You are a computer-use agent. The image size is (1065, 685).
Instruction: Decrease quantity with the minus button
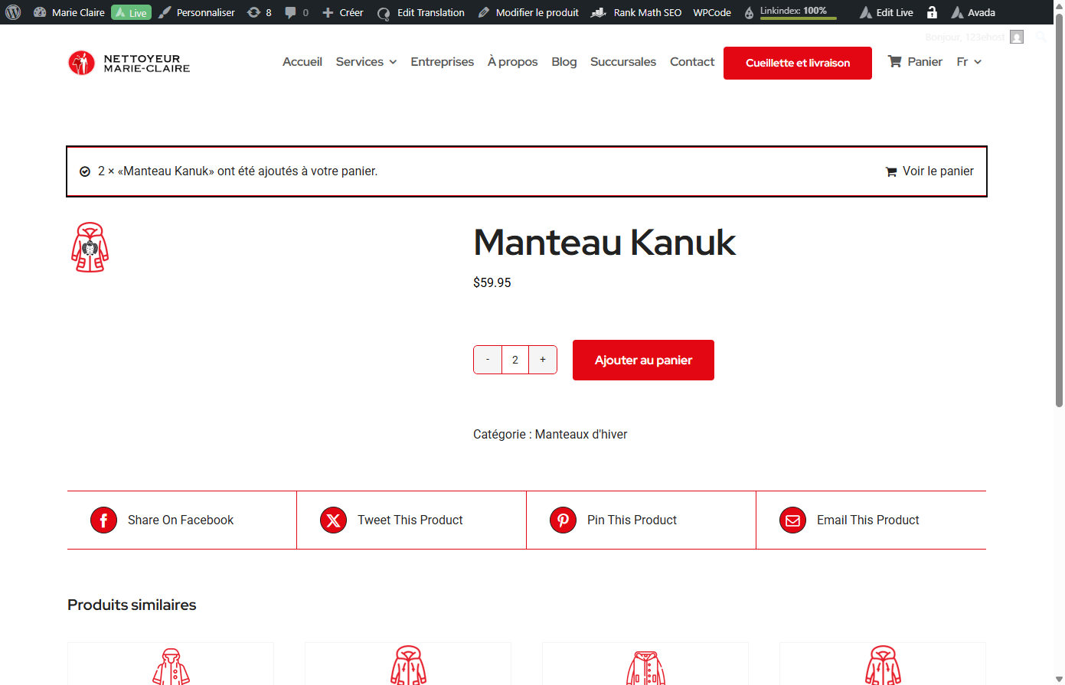click(x=488, y=360)
